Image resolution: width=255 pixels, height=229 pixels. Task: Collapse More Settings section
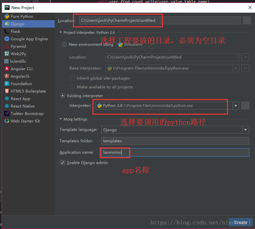click(x=61, y=119)
